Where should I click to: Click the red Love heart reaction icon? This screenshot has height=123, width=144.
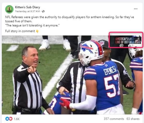tap(11, 119)
